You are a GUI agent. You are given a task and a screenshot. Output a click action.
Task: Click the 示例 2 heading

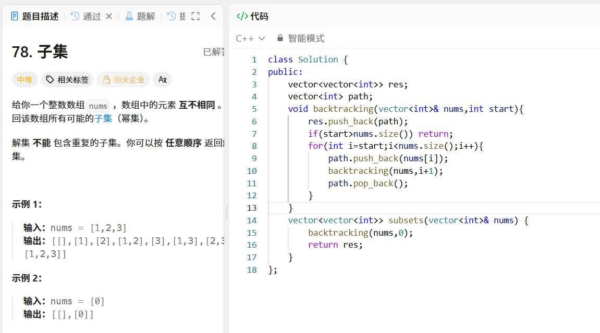click(x=27, y=278)
